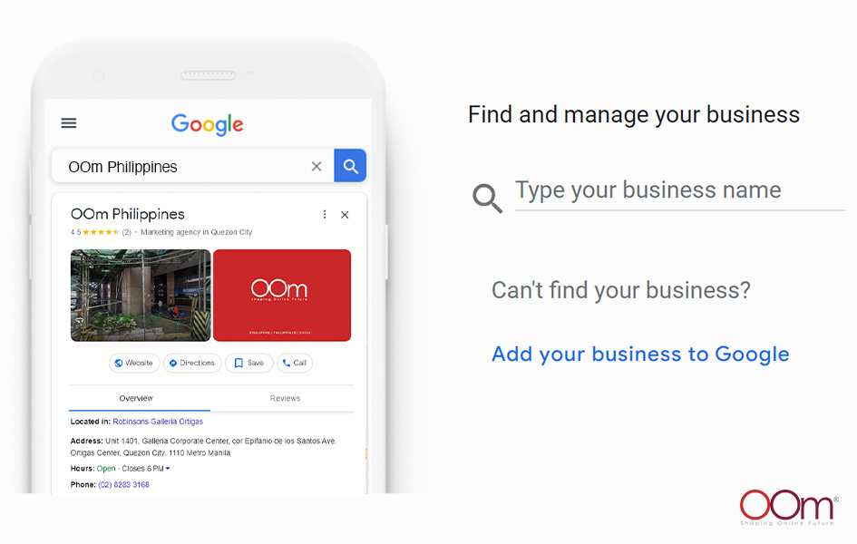Close the OOm Philippines business card
The image size is (857, 544).
[345, 215]
